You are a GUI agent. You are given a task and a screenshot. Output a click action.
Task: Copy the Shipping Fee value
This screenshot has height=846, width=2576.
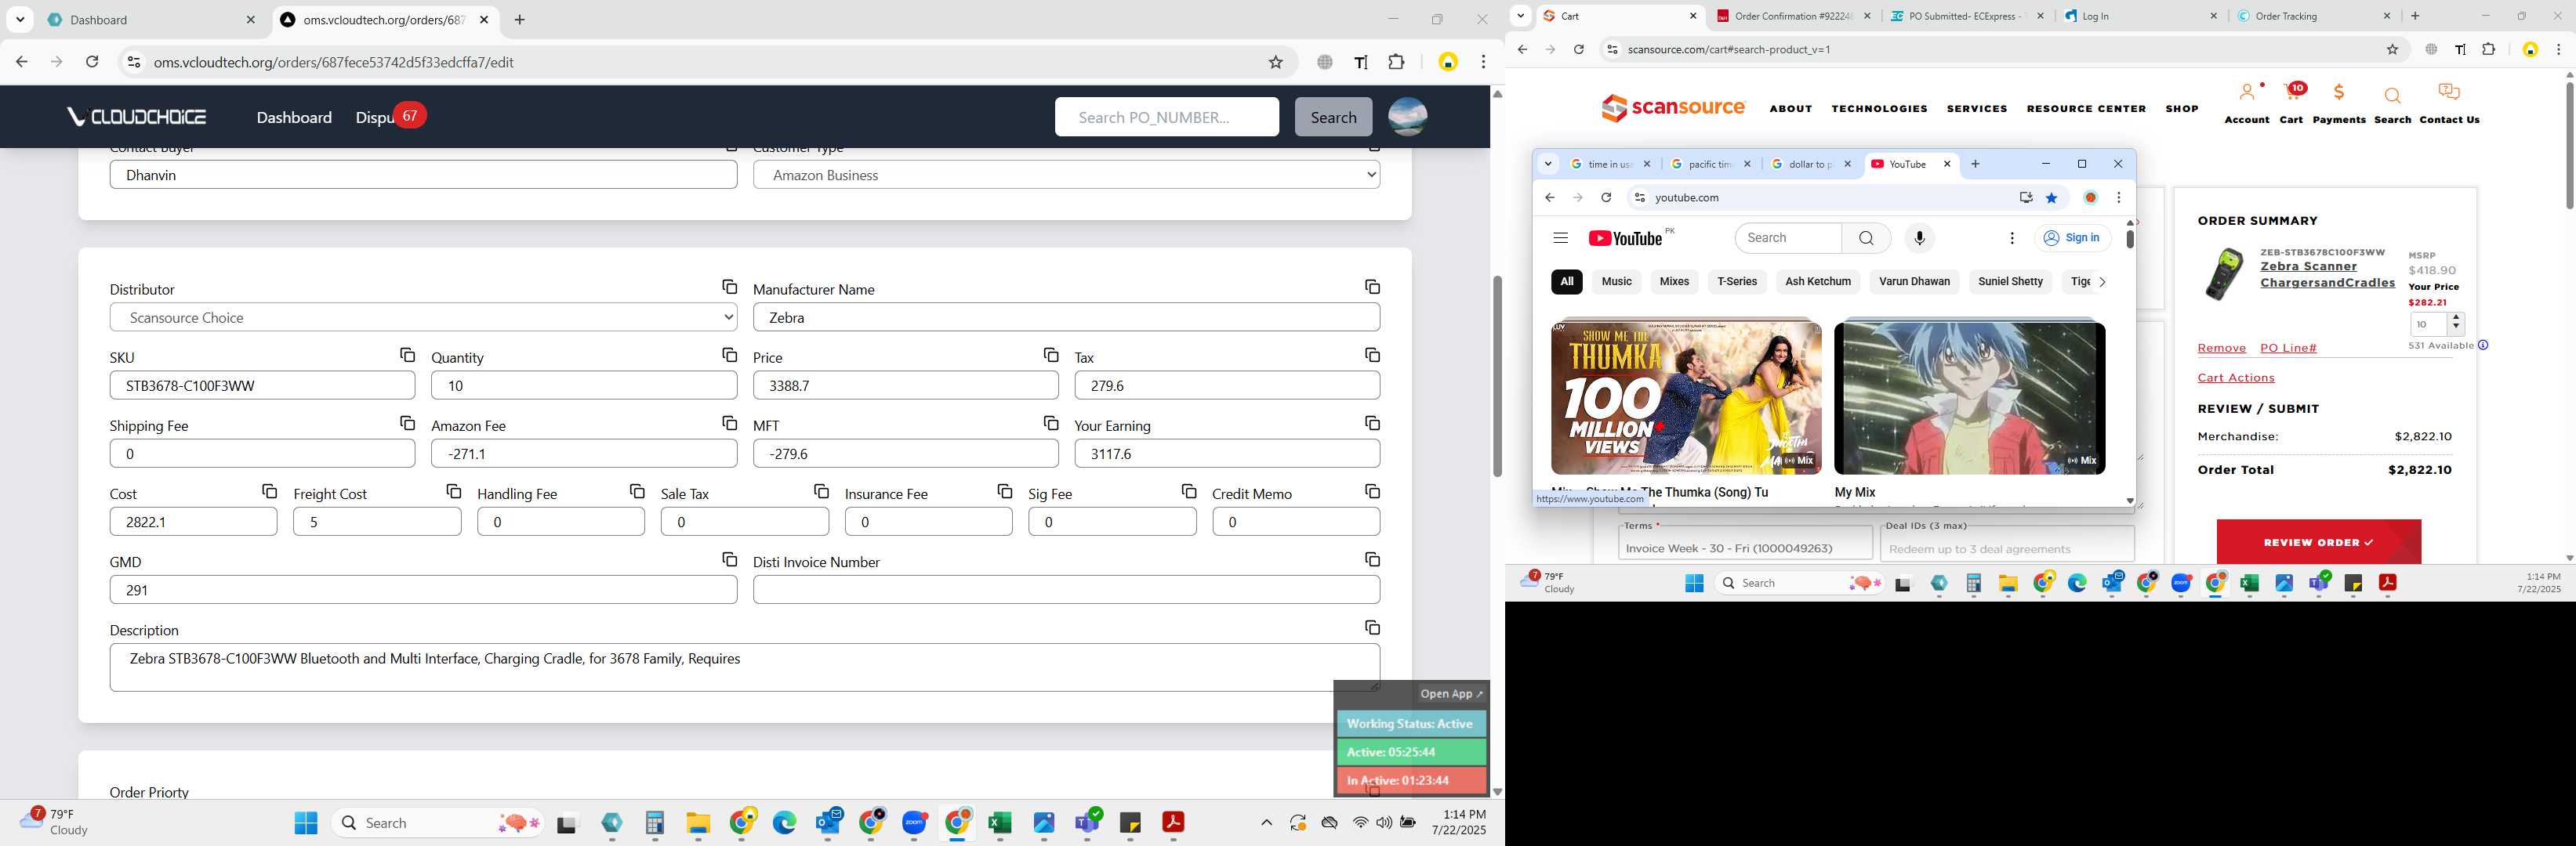click(x=407, y=424)
